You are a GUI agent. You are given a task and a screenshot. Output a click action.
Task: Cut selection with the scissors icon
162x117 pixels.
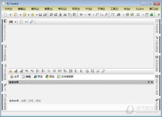65,15
